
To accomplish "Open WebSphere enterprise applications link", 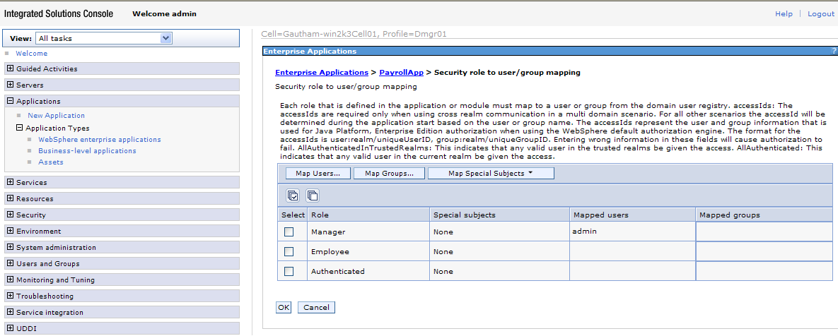I will pyautogui.click(x=100, y=139).
